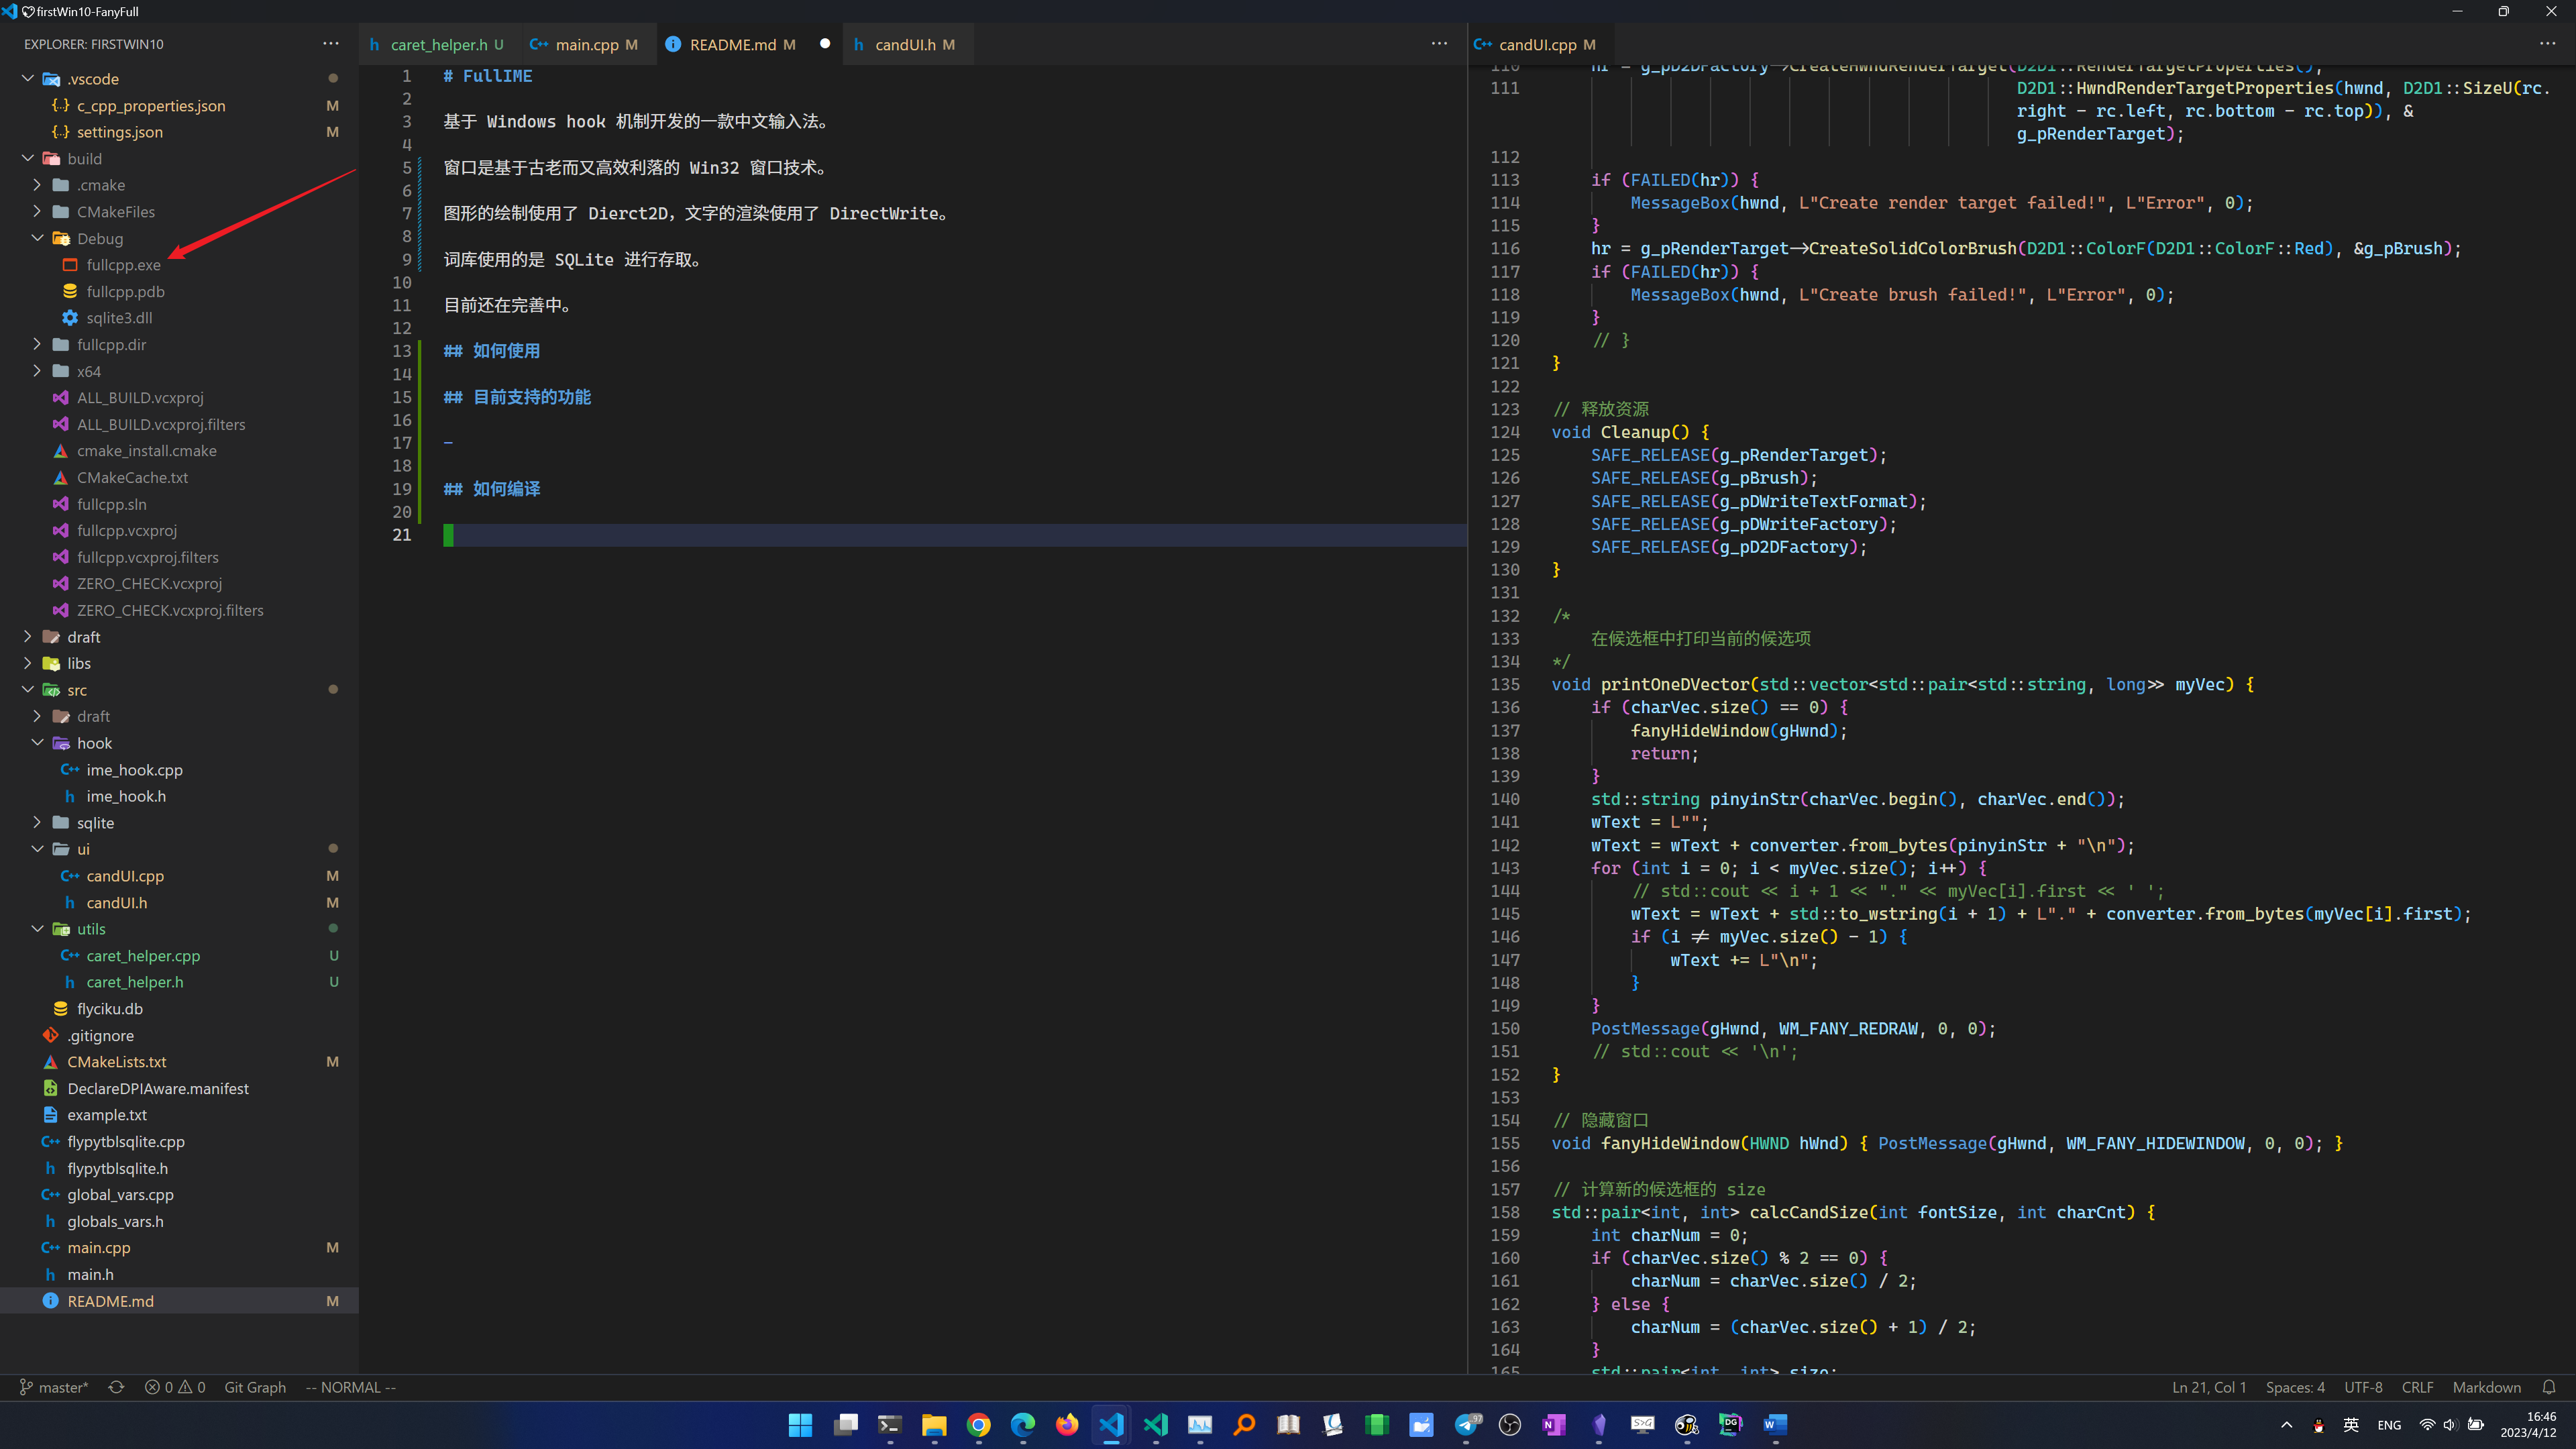Switch to the main.cpp tab
Screen dimensions: 2576x1449
586,44
